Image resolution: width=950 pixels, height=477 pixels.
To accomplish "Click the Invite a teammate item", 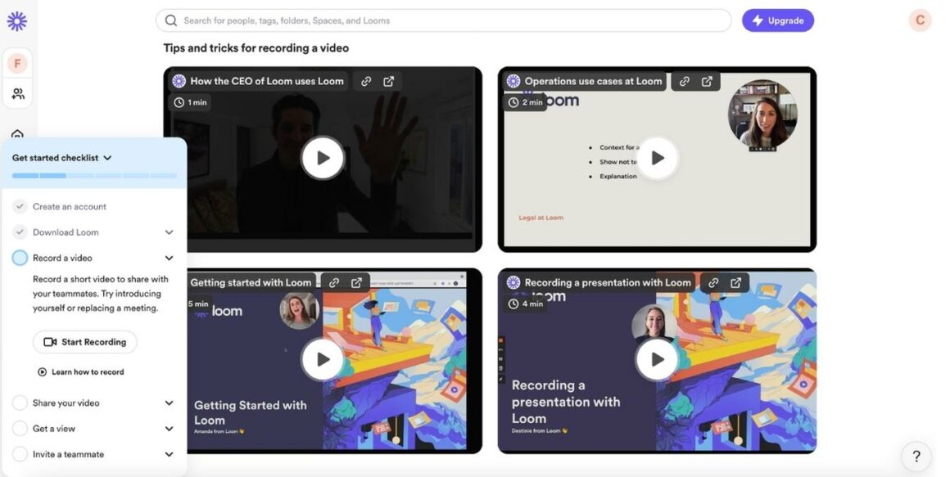I will pyautogui.click(x=69, y=454).
